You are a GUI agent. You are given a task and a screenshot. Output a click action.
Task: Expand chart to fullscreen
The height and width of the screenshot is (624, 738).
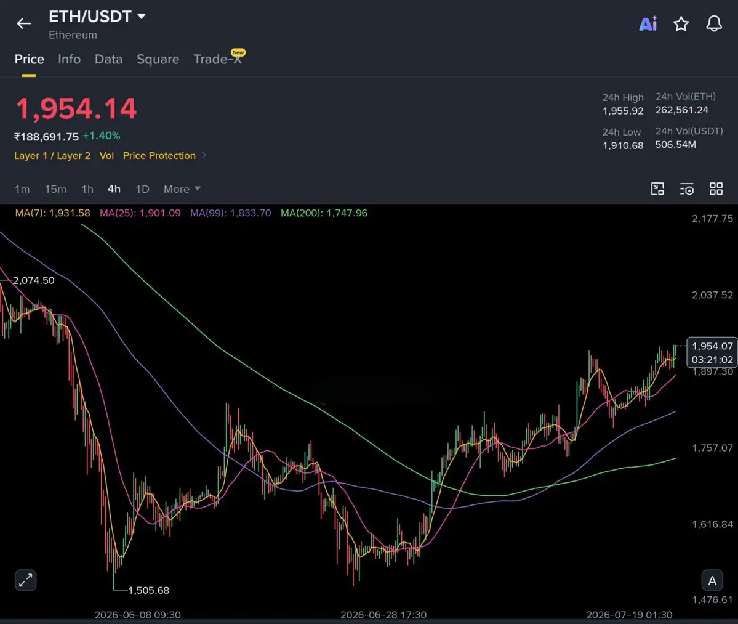[x=25, y=580]
